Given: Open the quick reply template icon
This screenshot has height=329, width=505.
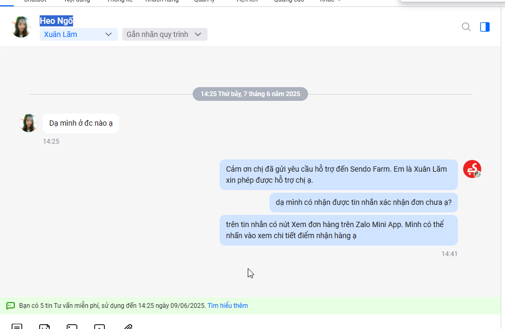Looking at the screenshot, I should tap(17, 326).
